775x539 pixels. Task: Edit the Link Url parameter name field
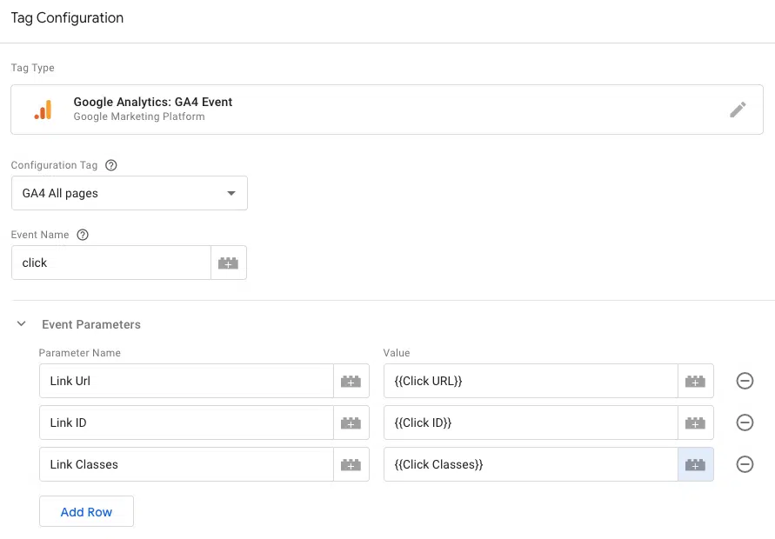tap(186, 381)
